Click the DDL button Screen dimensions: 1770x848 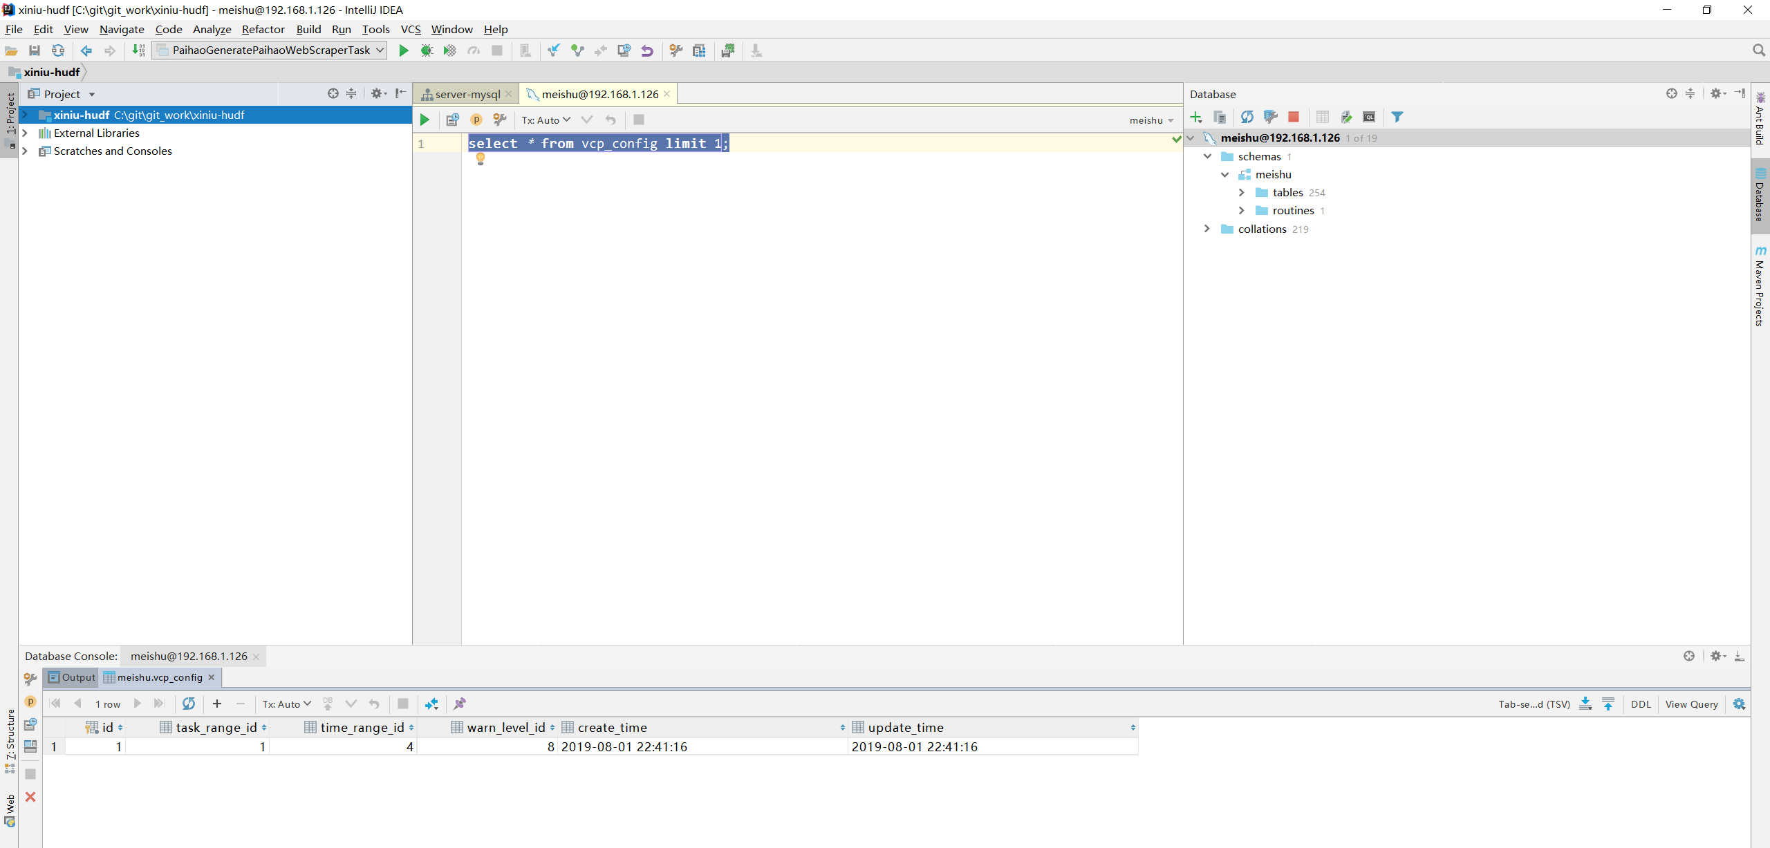click(x=1640, y=704)
